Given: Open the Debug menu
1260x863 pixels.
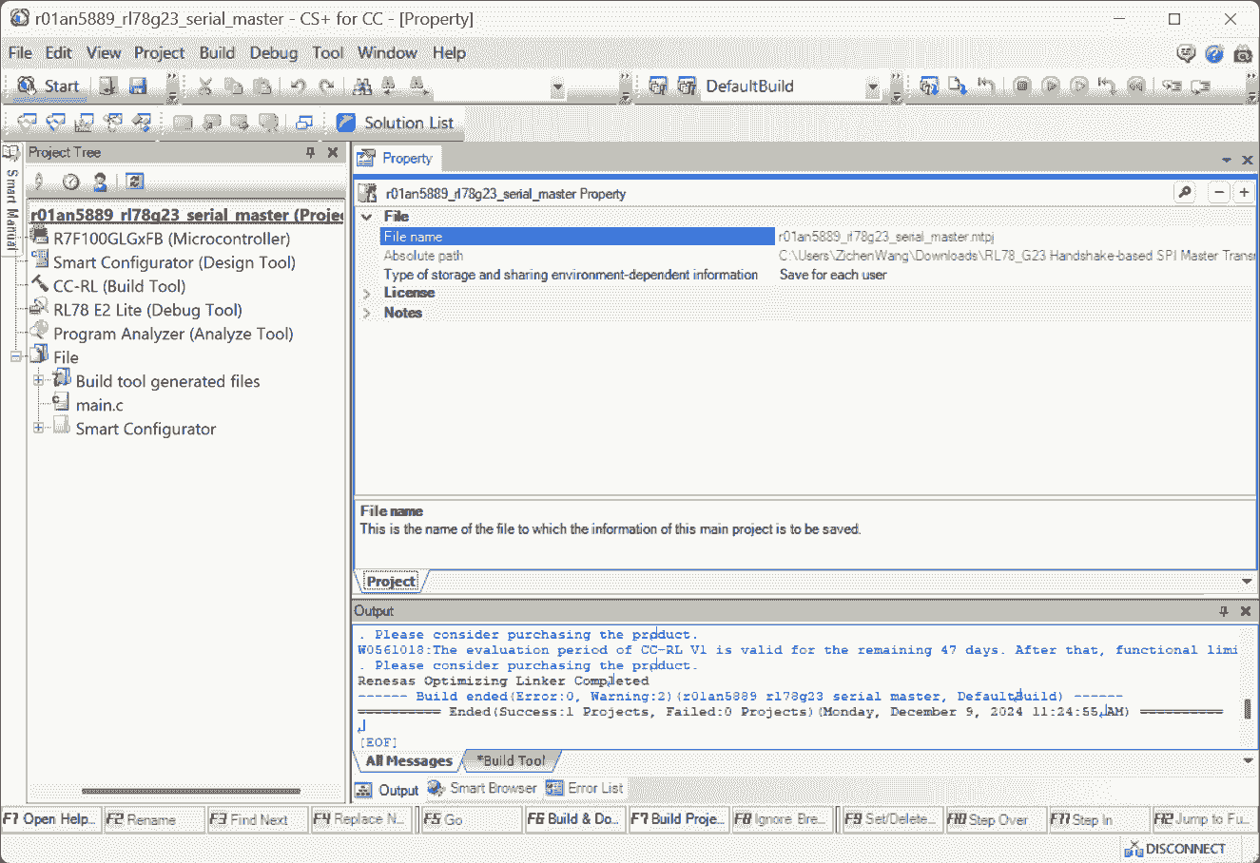Looking at the screenshot, I should pyautogui.click(x=273, y=53).
